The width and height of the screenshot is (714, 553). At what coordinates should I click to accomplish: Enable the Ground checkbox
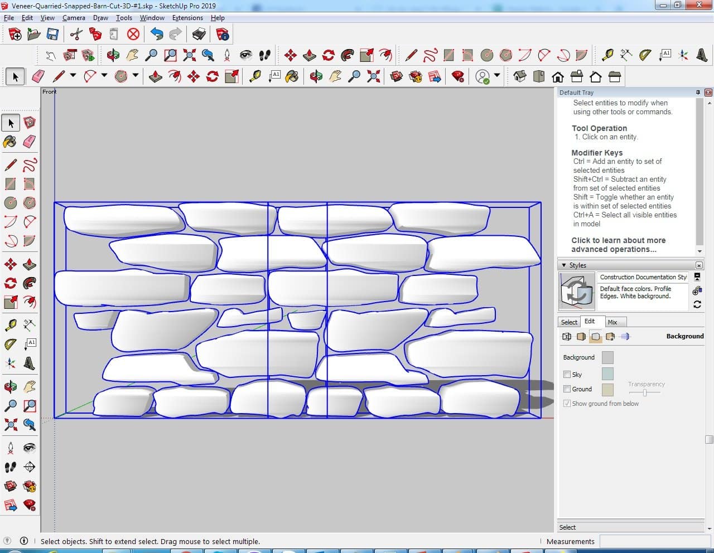567,389
